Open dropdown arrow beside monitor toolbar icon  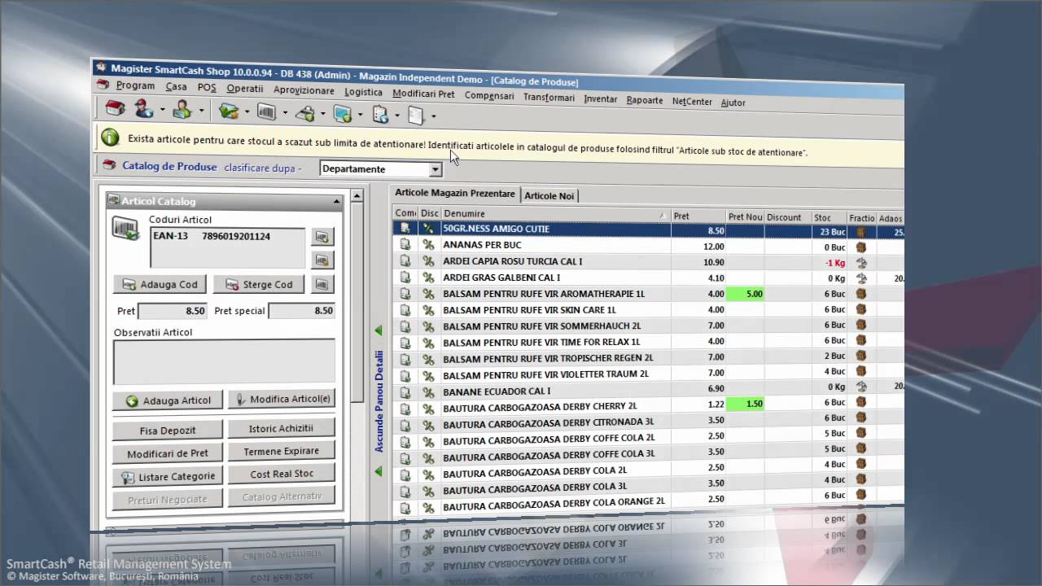tap(360, 115)
